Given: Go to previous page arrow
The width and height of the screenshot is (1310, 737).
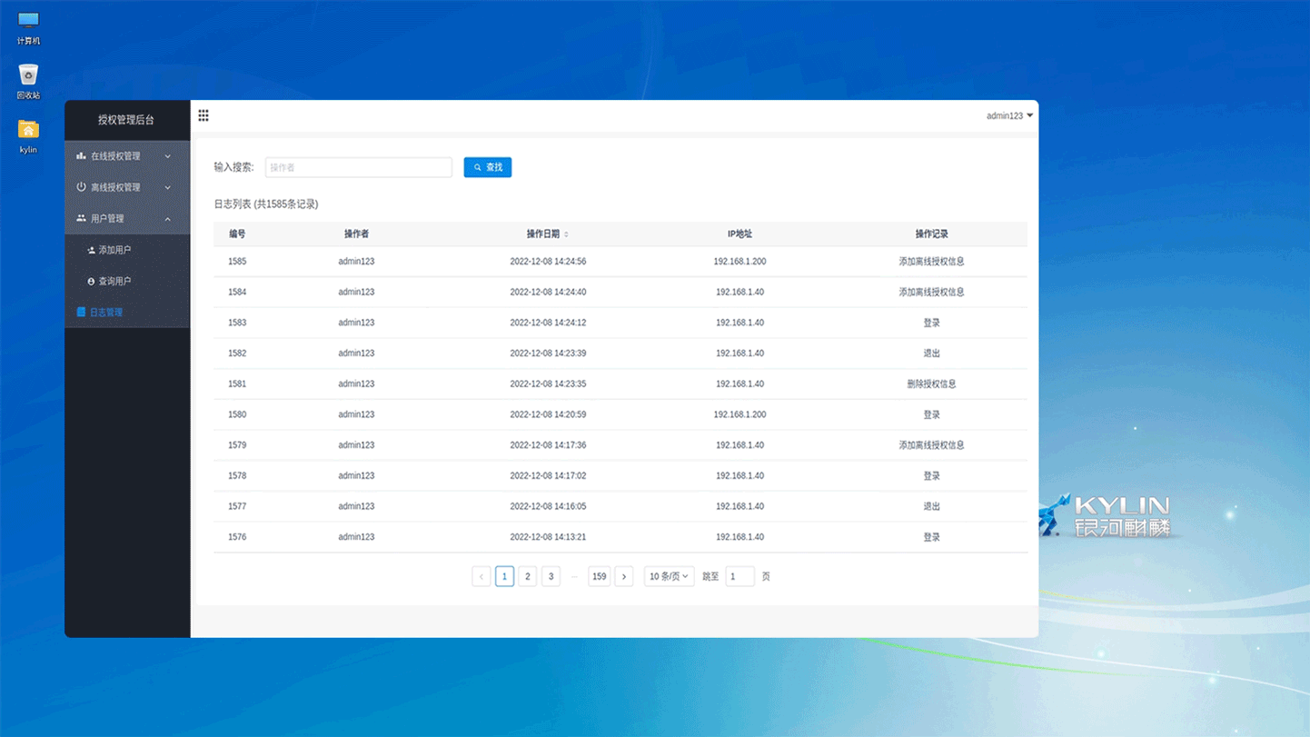Looking at the screenshot, I should 481,576.
